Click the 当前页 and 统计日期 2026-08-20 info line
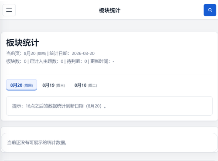This screenshot has height=161, width=218. click(50, 54)
